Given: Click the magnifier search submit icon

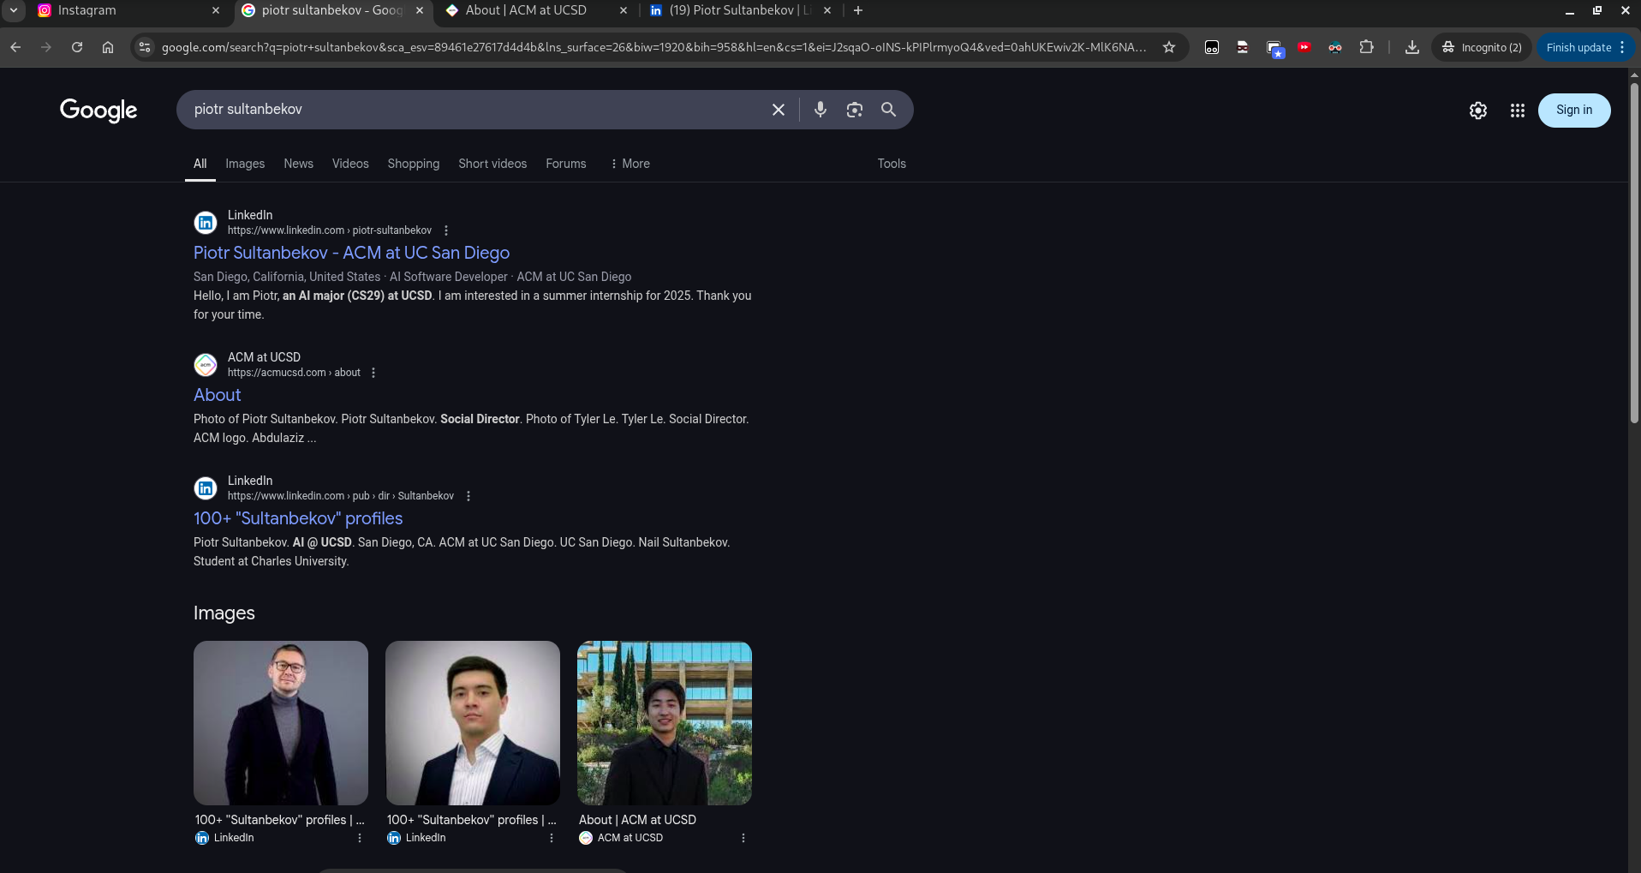Looking at the screenshot, I should pyautogui.click(x=888, y=110).
